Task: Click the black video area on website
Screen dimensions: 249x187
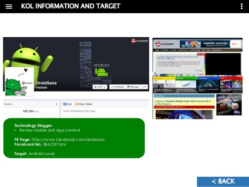Action: pyautogui.click(x=223, y=64)
